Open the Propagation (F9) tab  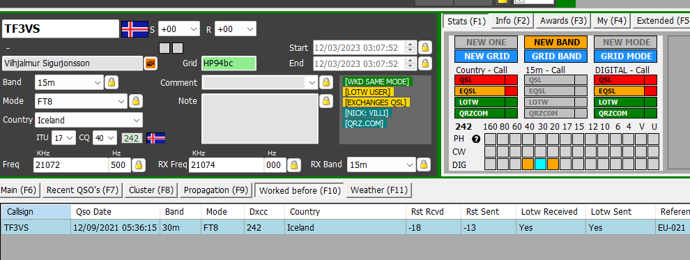217,190
